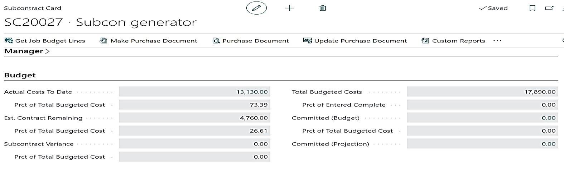Click the Get Job Budget Lines action
The height and width of the screenshot is (174, 564).
[45, 41]
